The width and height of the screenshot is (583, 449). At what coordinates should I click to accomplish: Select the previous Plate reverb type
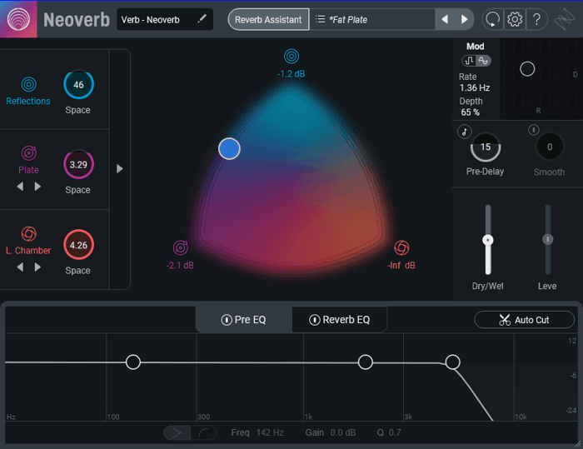pos(20,187)
